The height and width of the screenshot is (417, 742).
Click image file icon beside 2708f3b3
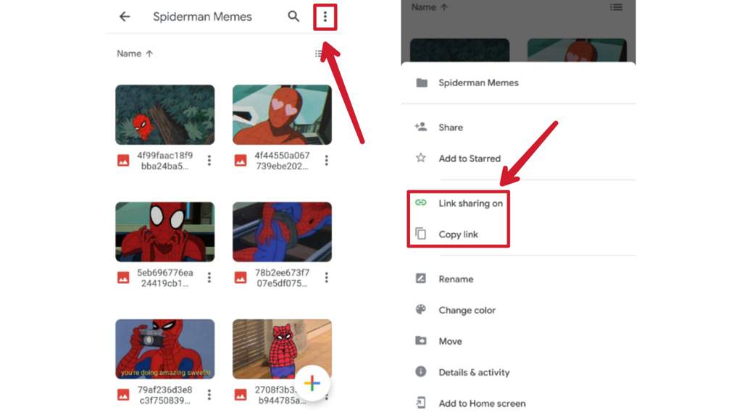[241, 395]
